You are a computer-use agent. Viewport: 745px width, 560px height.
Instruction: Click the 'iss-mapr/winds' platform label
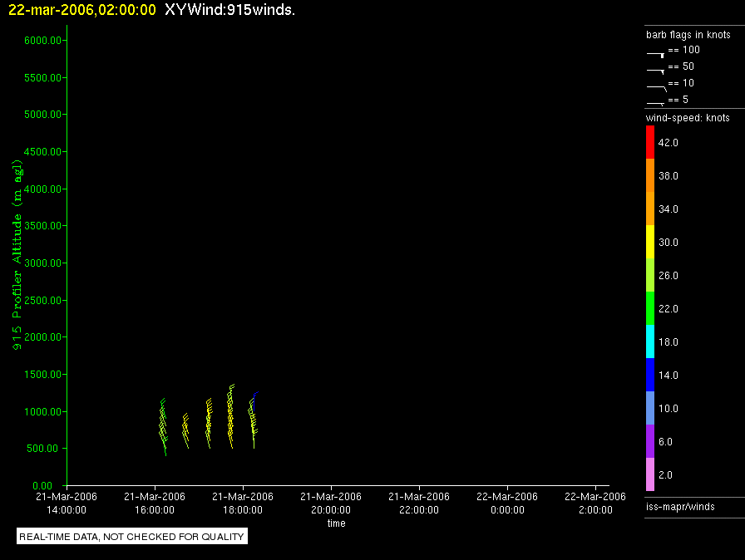(x=680, y=507)
